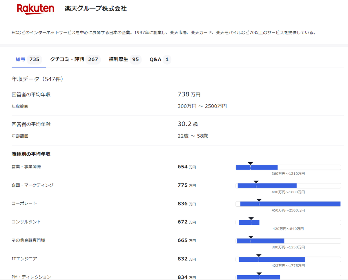The height and width of the screenshot is (280, 348).
Task: Click the コンサルタント job row label
Action: pos(26,222)
